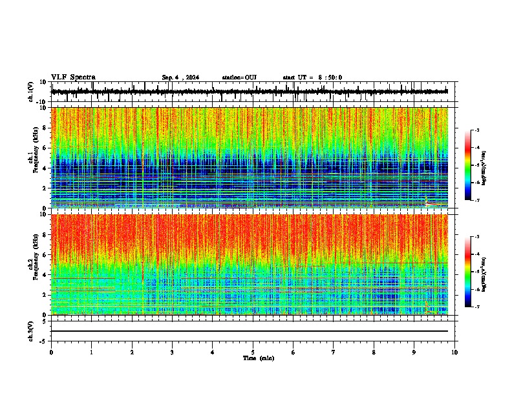Click the "ch.1(V)" axis label

pos(31,92)
